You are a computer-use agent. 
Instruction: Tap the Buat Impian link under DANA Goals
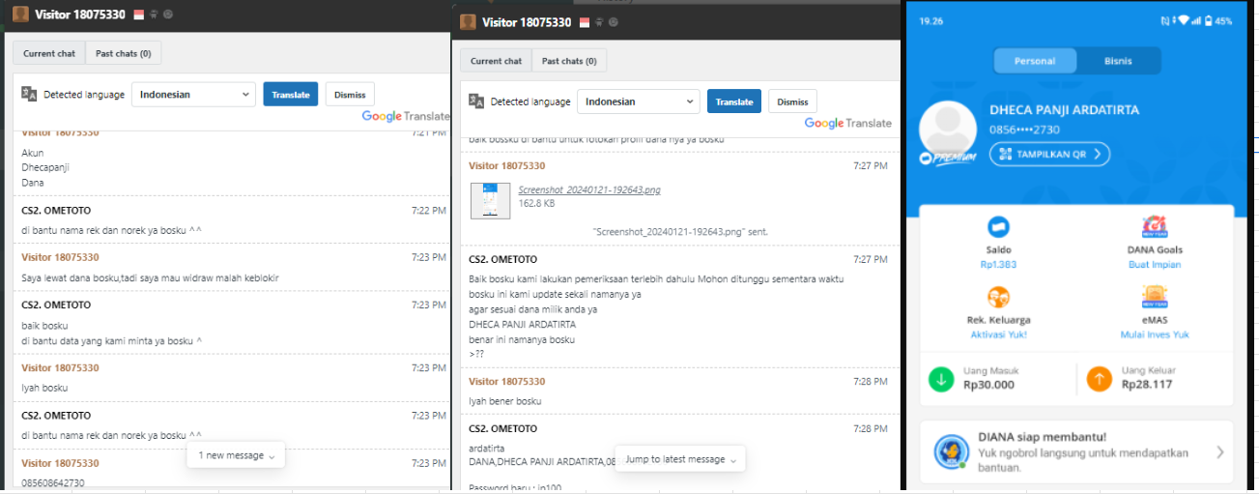[1155, 264]
